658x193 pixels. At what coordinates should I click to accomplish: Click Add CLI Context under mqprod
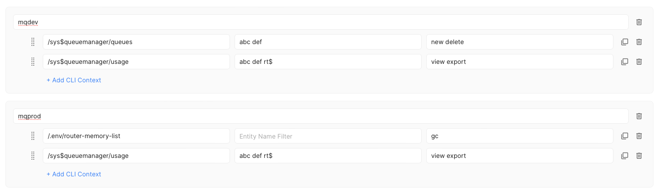point(74,174)
